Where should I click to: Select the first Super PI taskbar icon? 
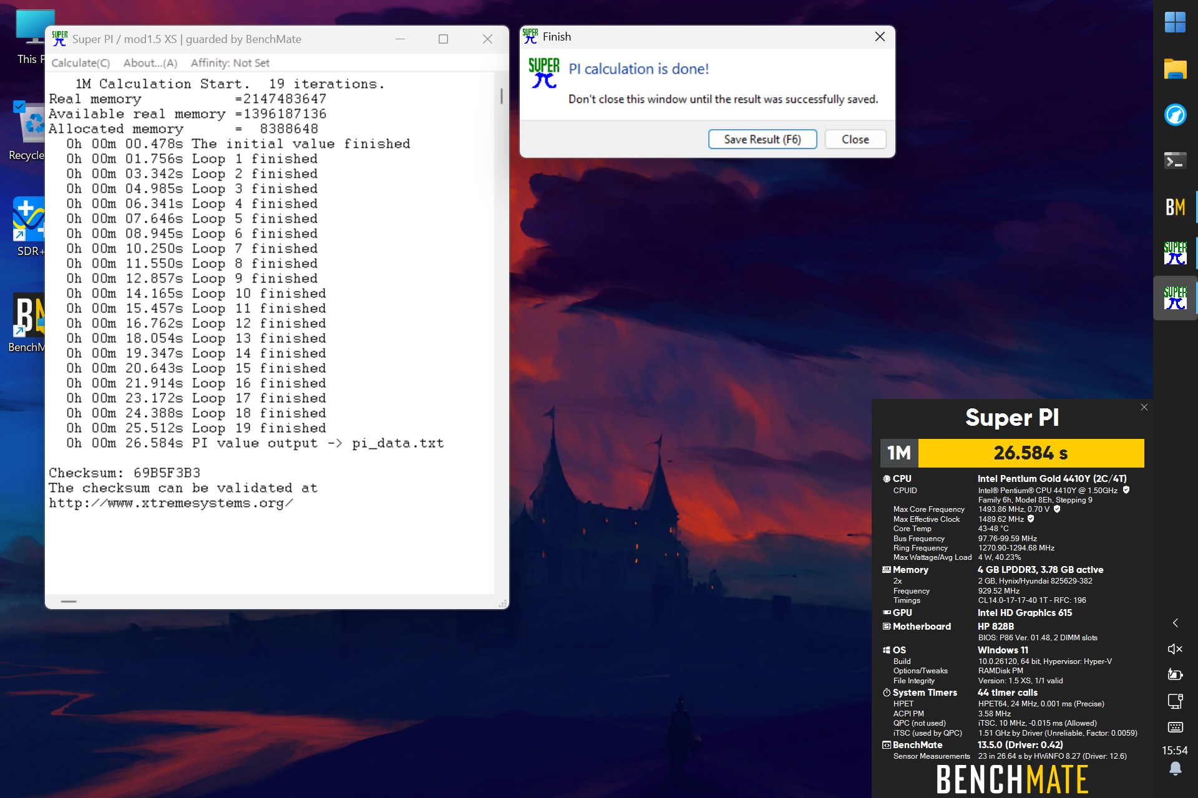point(1175,253)
